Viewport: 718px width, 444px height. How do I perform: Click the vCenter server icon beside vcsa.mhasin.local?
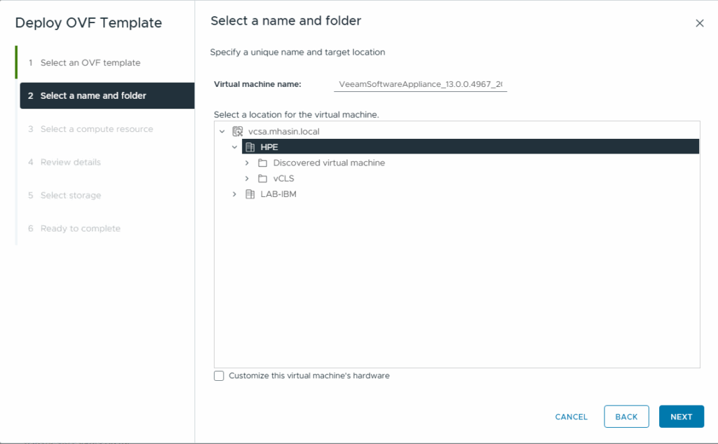click(x=237, y=131)
